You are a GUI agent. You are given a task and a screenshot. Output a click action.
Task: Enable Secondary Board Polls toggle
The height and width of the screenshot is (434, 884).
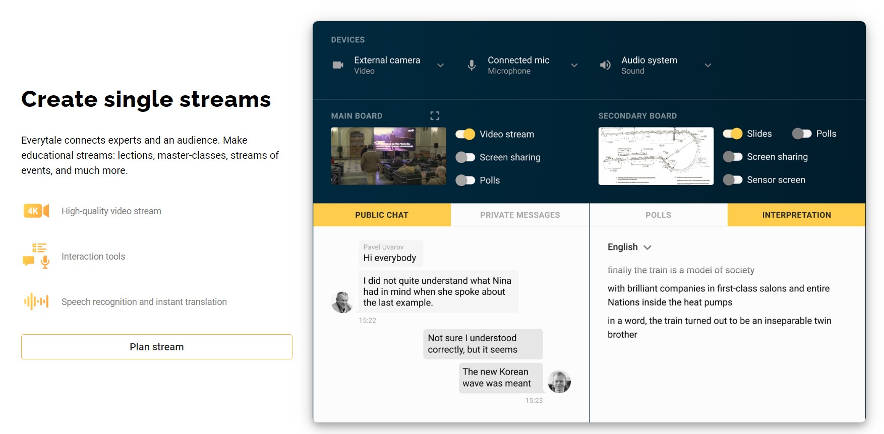(x=802, y=134)
